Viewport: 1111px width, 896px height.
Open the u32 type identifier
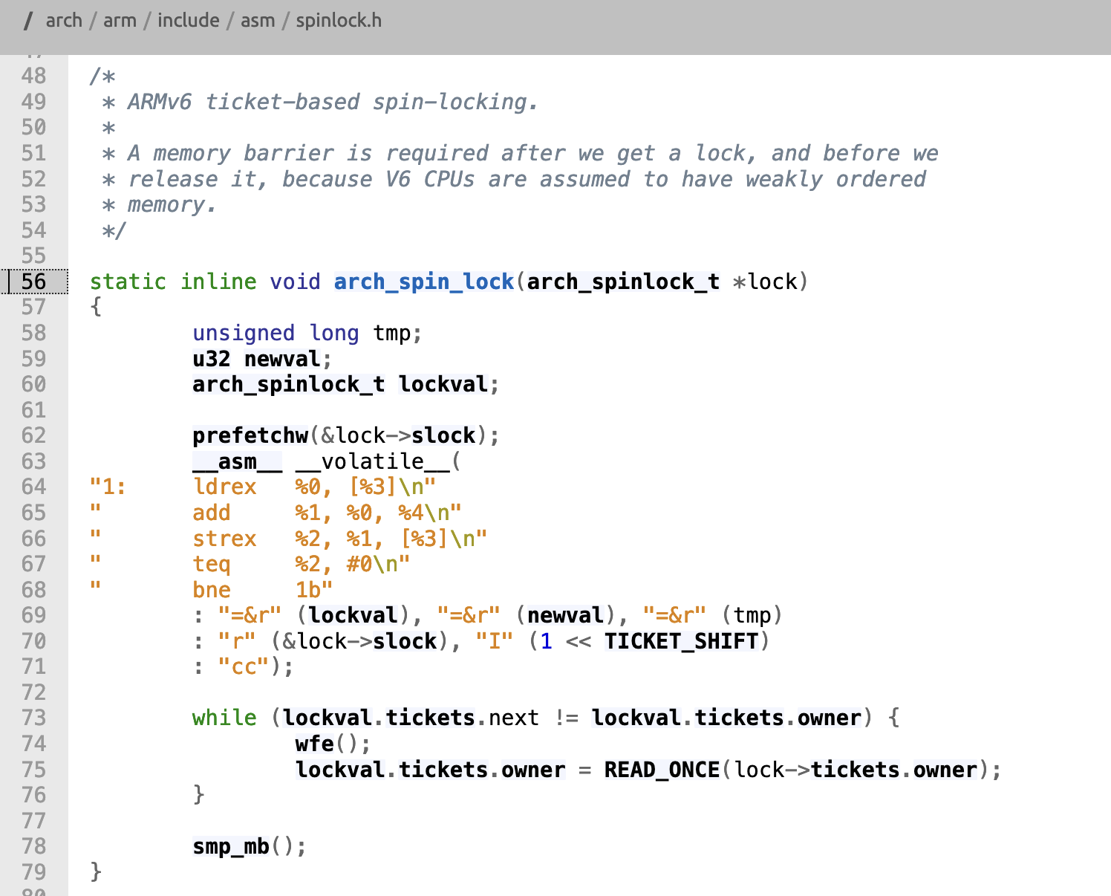pyautogui.click(x=212, y=359)
